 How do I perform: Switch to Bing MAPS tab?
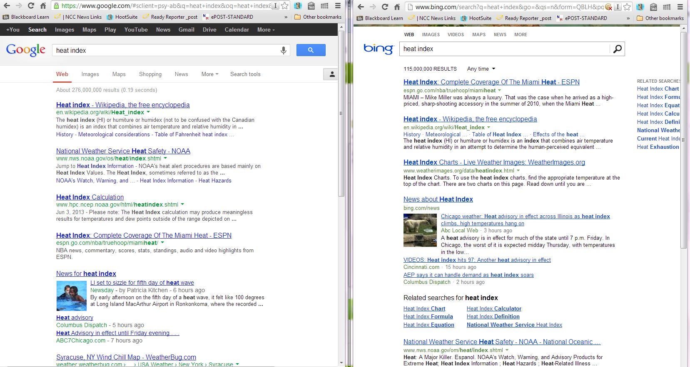tap(479, 34)
